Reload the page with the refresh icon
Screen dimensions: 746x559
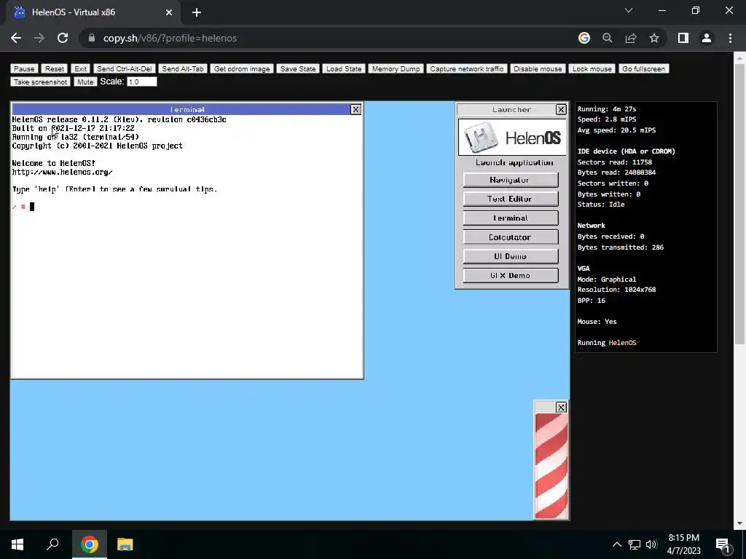[x=63, y=38]
